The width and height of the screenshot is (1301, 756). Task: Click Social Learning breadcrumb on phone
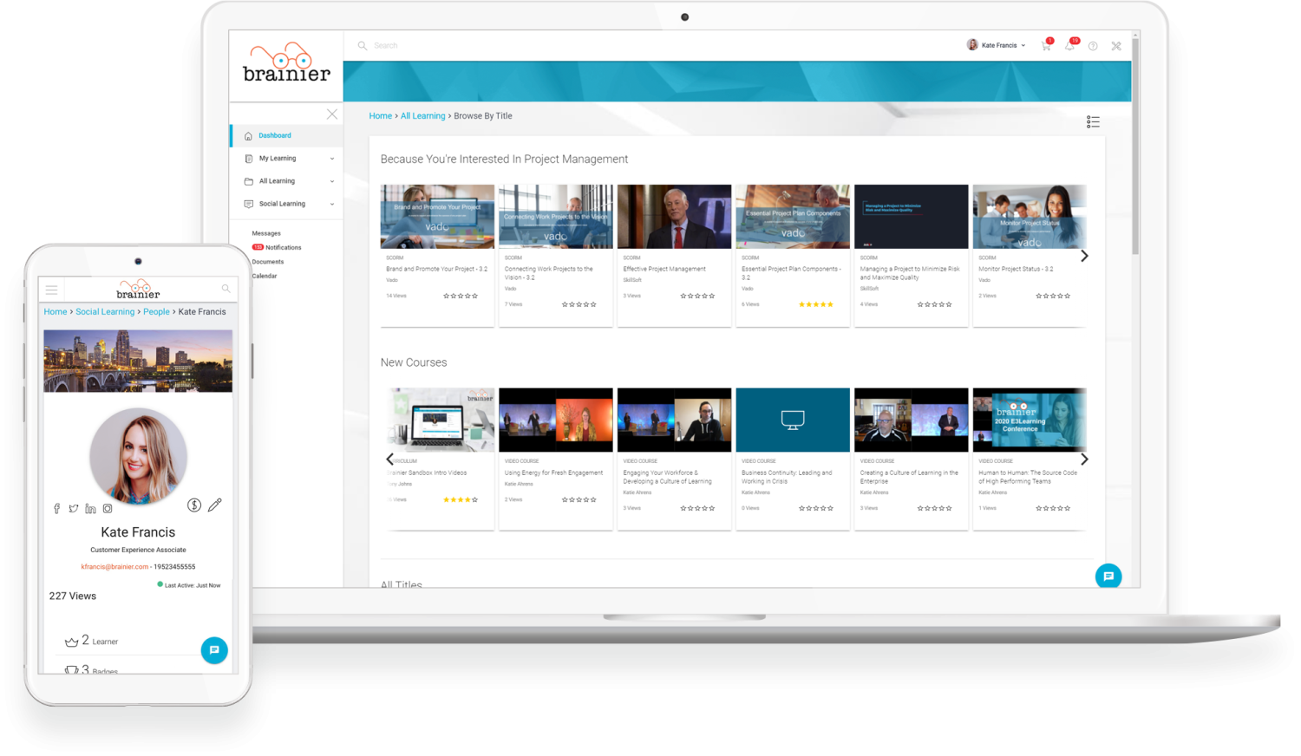click(105, 311)
